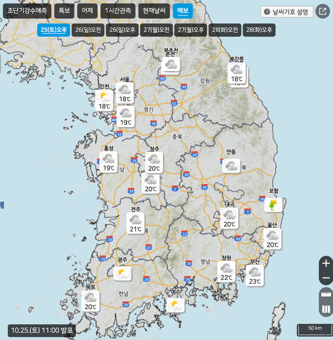This screenshot has height=340, width=333.
Task: Open the external link share icon
Action: 322,11
